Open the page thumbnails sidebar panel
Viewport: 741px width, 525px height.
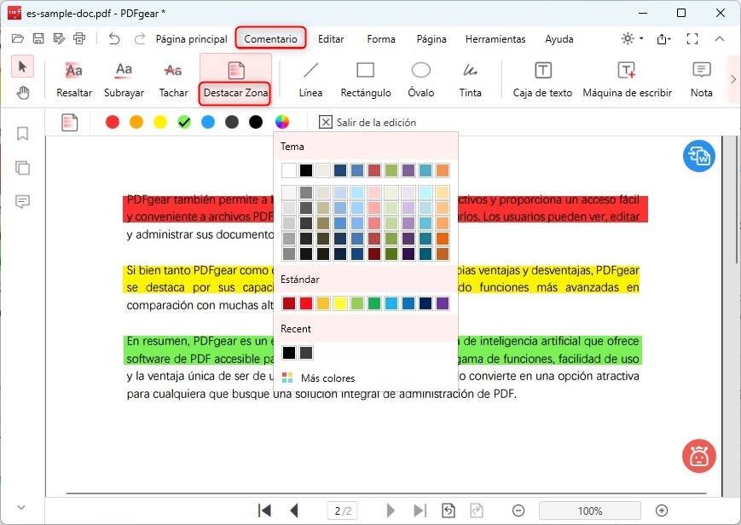22,167
